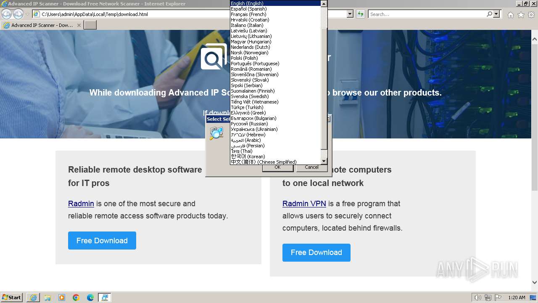Select Español (Spanish) language

[275, 9]
